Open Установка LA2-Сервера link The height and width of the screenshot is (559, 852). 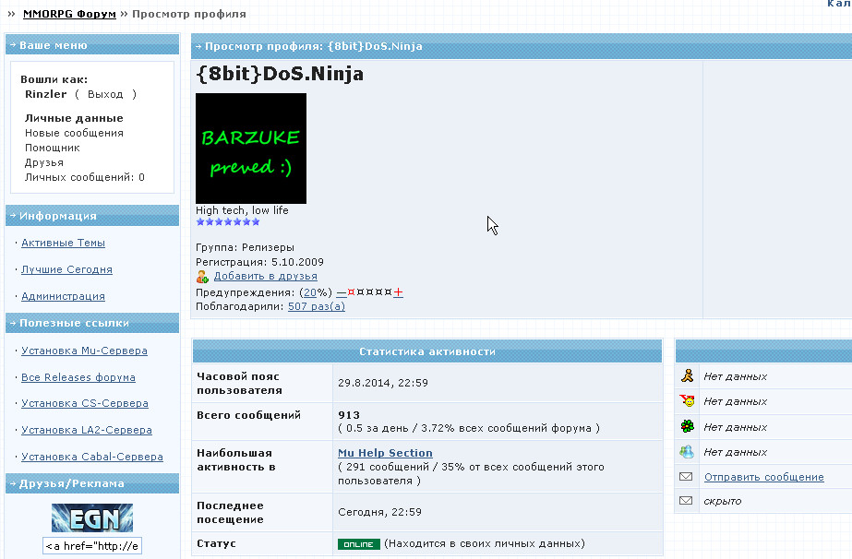87,430
